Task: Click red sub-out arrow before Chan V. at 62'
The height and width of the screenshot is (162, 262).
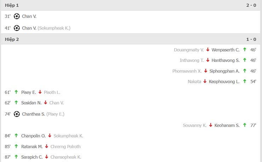Action: coord(45,102)
